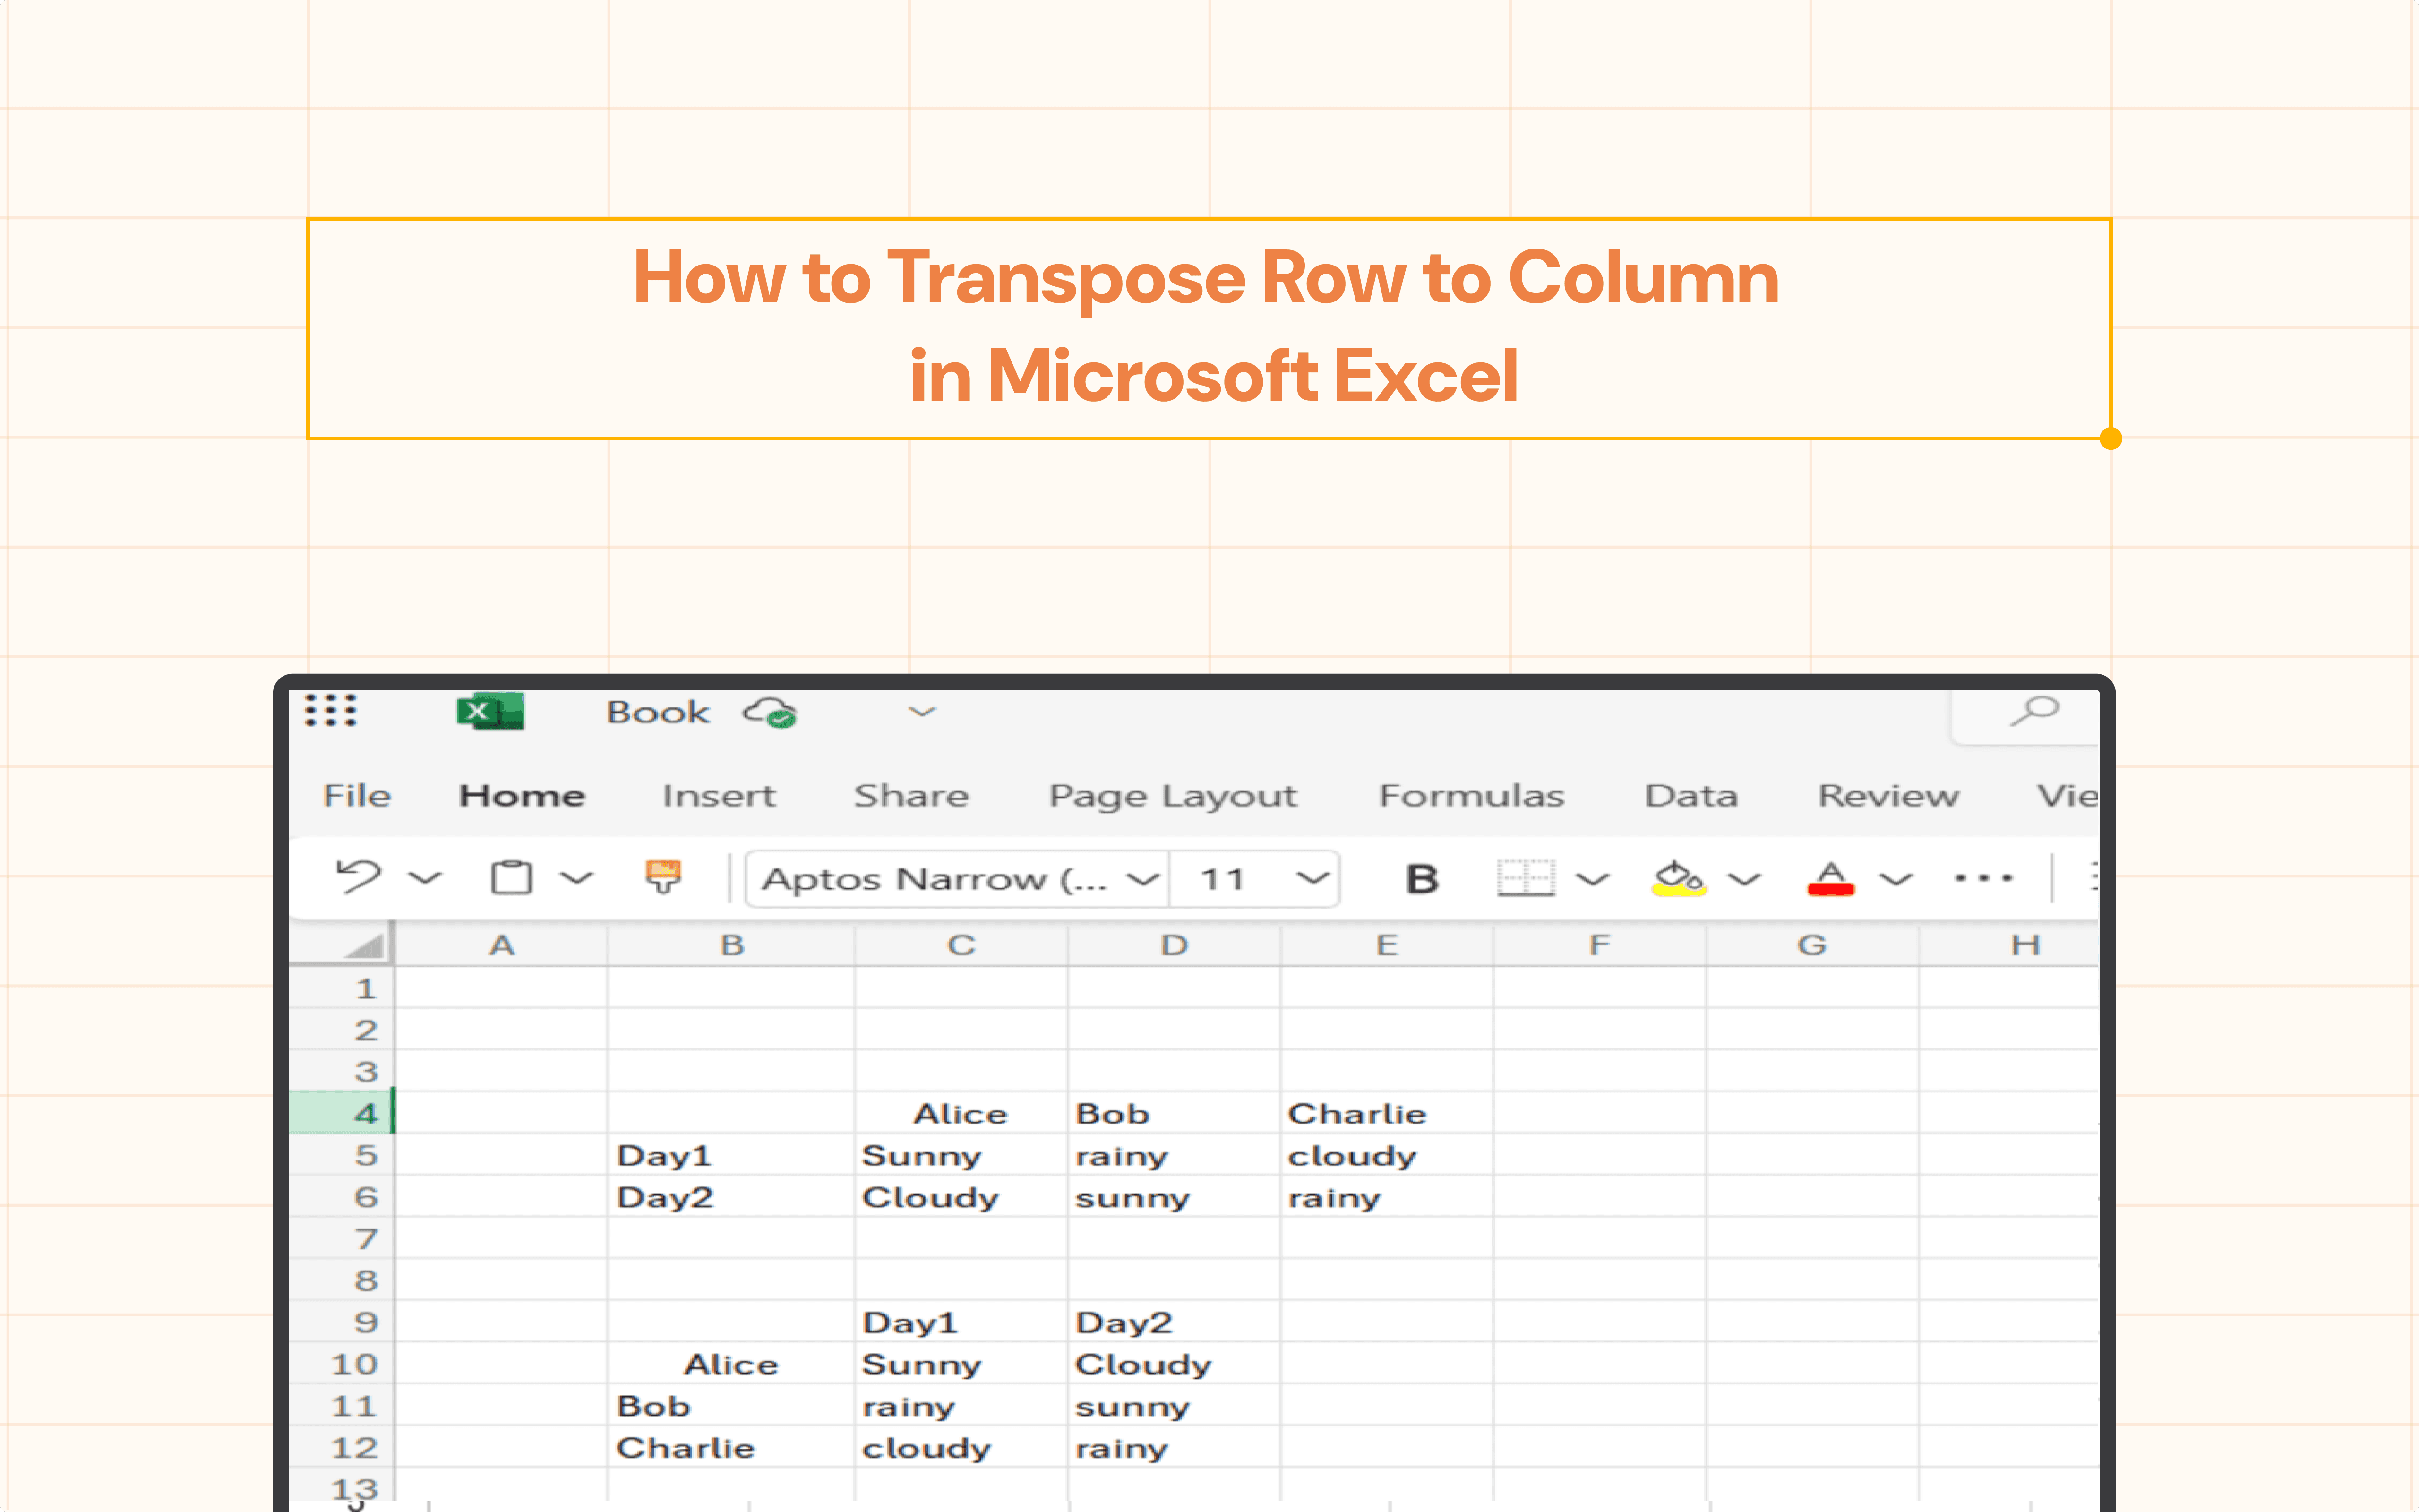Switch to the Home tab

pyautogui.click(x=522, y=796)
